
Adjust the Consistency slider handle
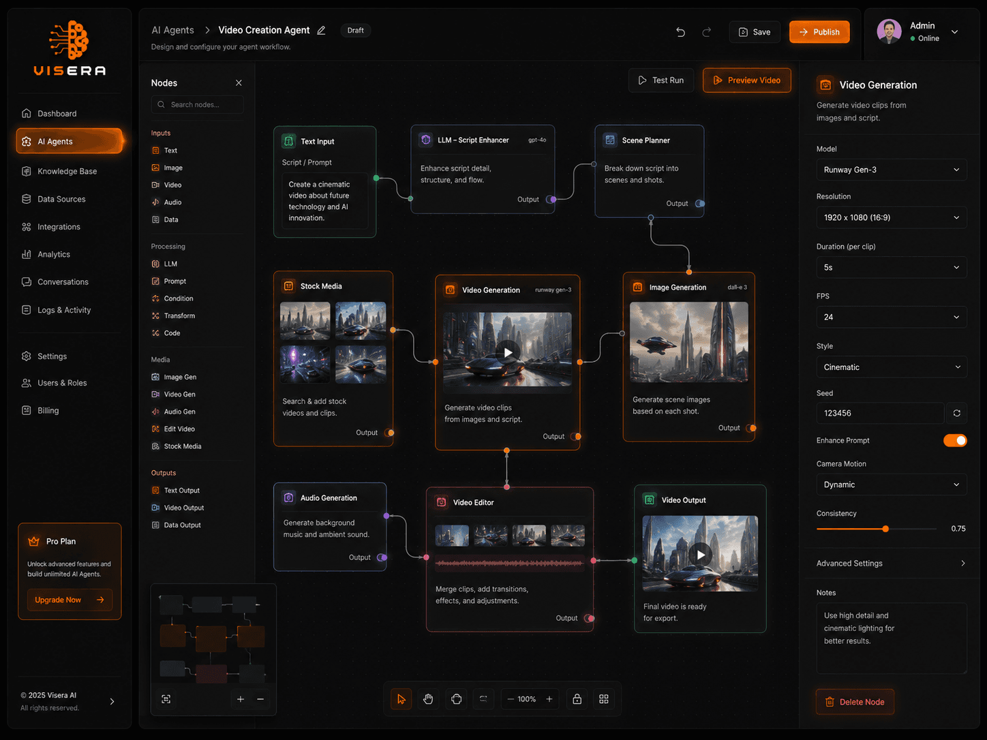[x=885, y=529]
